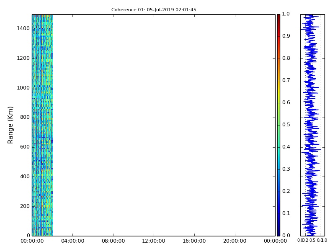The image size is (335, 251).
Task: Click the 600 range tick label
Action: point(25,147)
